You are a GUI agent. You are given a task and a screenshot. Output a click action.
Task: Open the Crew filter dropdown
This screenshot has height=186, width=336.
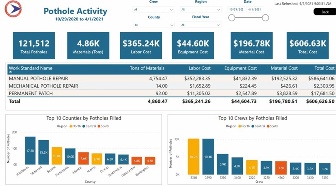(153, 10)
